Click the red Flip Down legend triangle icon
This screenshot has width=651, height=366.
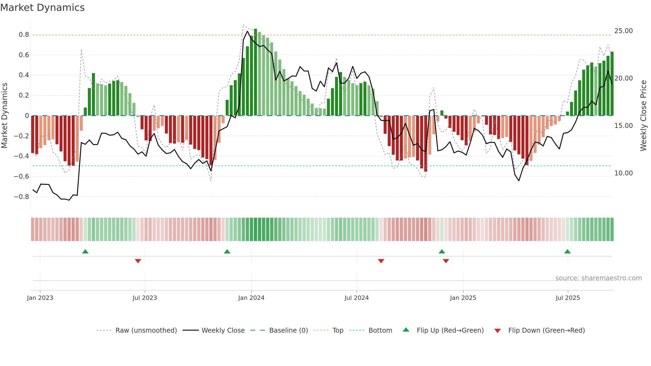(x=497, y=331)
